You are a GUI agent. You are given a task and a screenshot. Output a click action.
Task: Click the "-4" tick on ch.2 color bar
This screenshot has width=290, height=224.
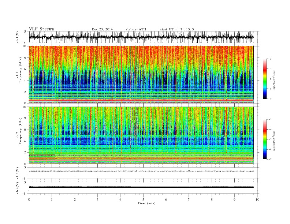click(x=270, y=129)
